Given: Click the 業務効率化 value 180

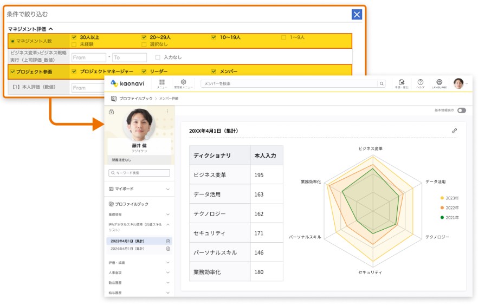Looking at the screenshot, I should (x=259, y=272).
